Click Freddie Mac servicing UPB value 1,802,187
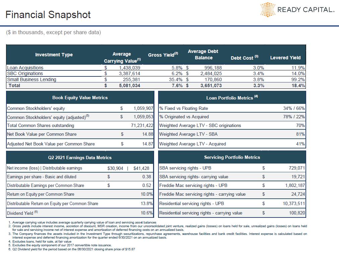Image resolution: width=339 pixels, height=254 pixels. [295, 185]
